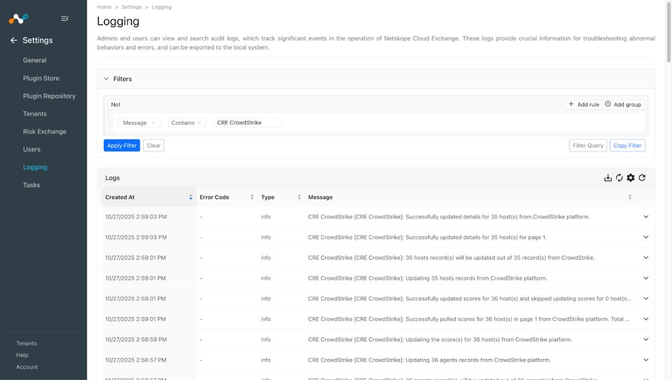The width and height of the screenshot is (672, 380).
Task: Click the Message column header text
Action: 320,197
